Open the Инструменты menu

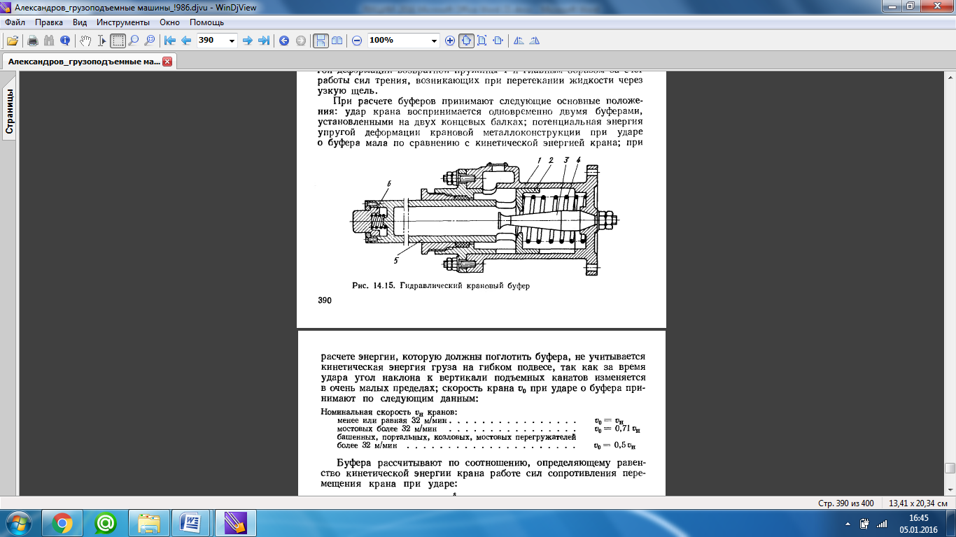(x=123, y=22)
